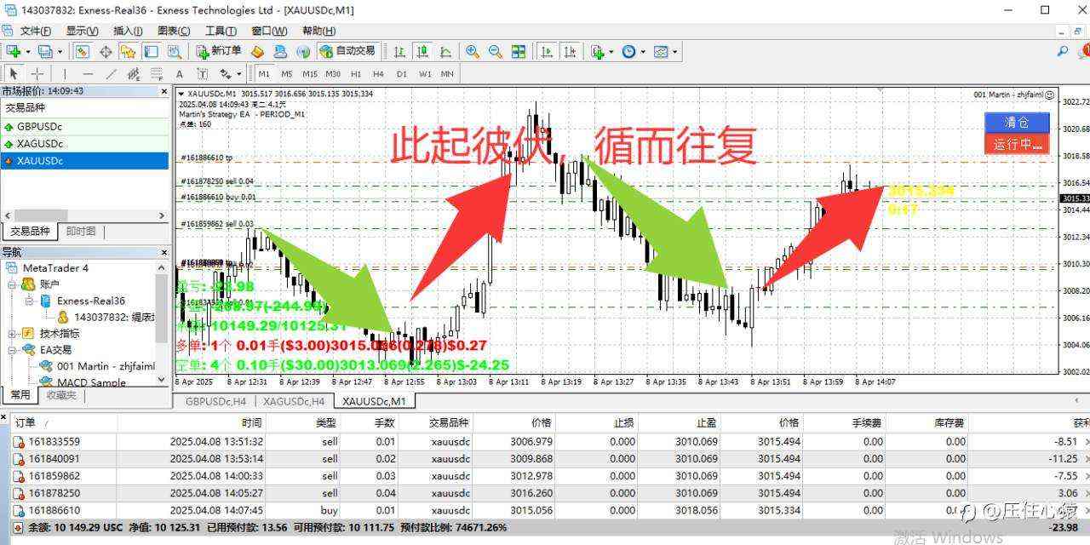Toggle the Terminal window icon

pos(151,51)
